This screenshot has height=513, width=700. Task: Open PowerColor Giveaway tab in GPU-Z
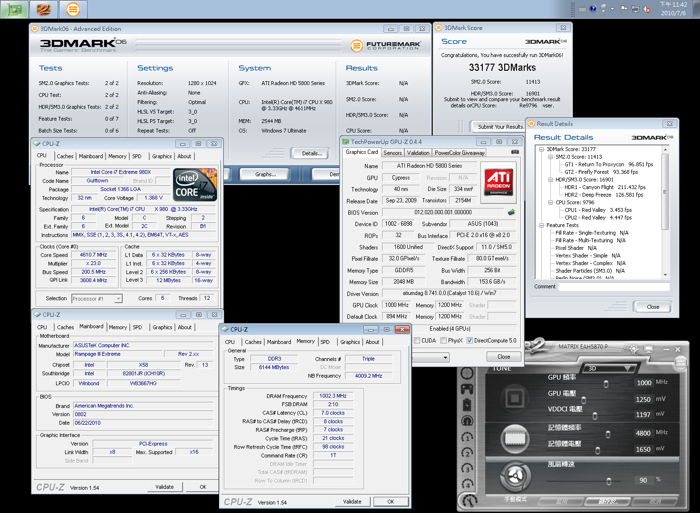(460, 153)
